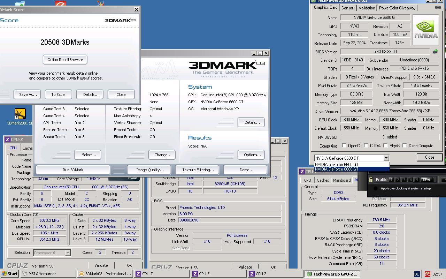Viewport: 446px width, 279px height.
Task: Click the MSI Afterburner profile lock icon
Action: tap(371, 179)
